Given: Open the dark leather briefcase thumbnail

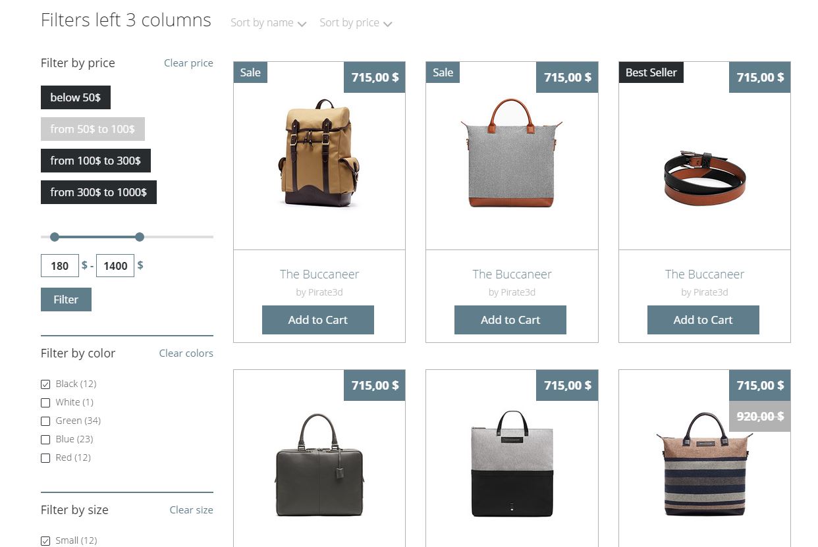Looking at the screenshot, I should point(319,465).
